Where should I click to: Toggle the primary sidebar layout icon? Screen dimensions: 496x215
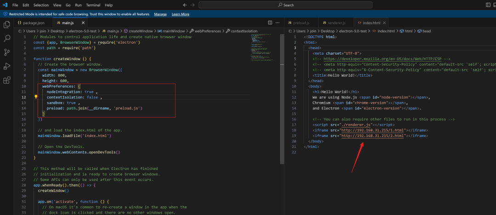[488, 5]
